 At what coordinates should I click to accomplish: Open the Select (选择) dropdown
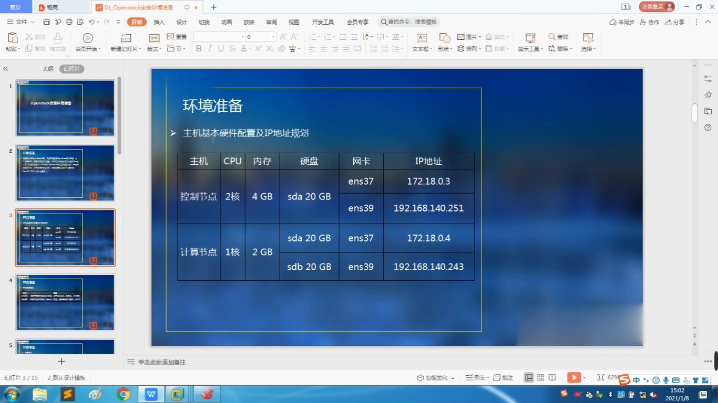588,42
